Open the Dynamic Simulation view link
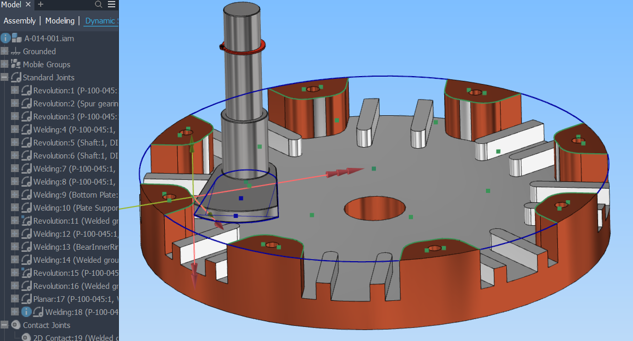633x341 pixels. tap(102, 20)
